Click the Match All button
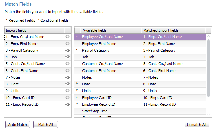This screenshot has height=134, width=216. 46,125
